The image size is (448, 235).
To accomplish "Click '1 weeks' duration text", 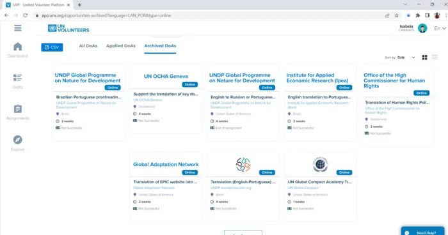I will (299, 202).
